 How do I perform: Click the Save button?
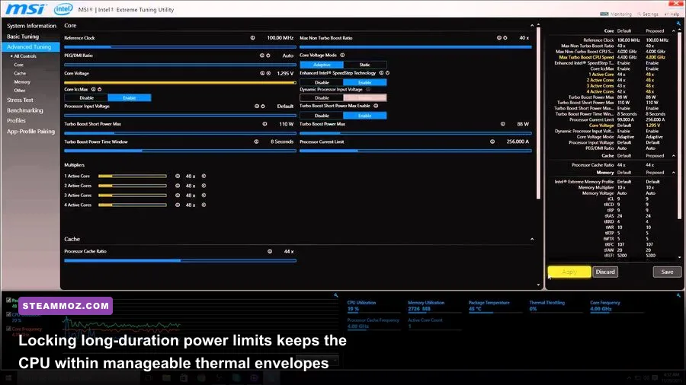[x=667, y=272]
